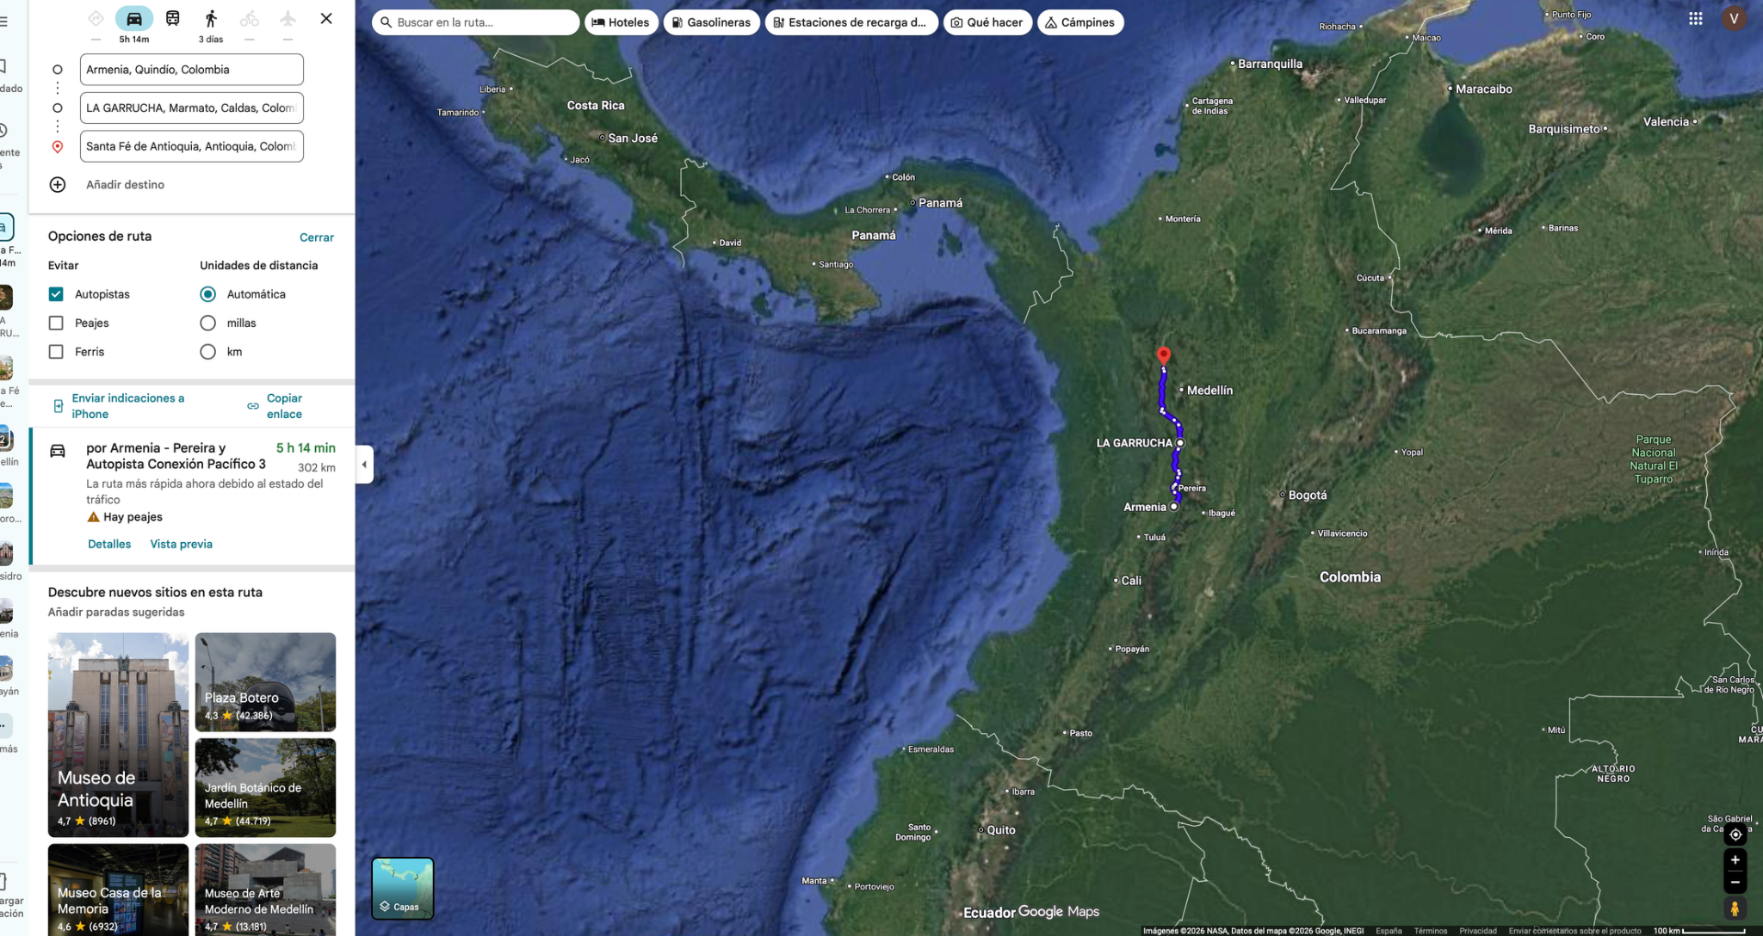Image resolution: width=1763 pixels, height=936 pixels.
Task: Close route options via Cerrar
Action: tap(317, 237)
